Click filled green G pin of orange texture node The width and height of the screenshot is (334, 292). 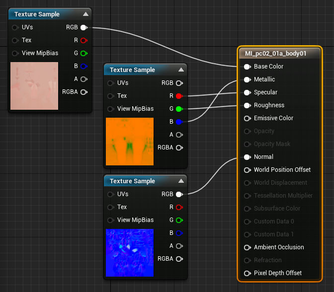[x=179, y=109]
